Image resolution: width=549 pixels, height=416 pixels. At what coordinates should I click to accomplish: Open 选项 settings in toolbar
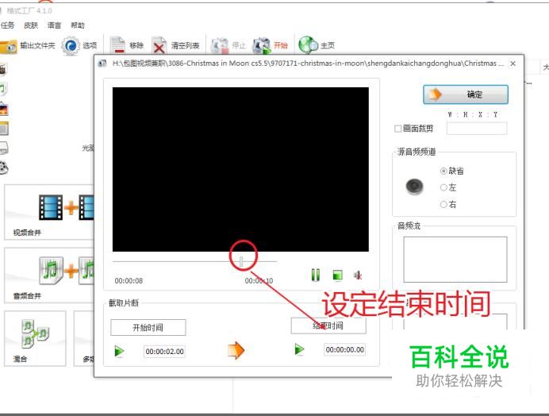pyautogui.click(x=79, y=45)
